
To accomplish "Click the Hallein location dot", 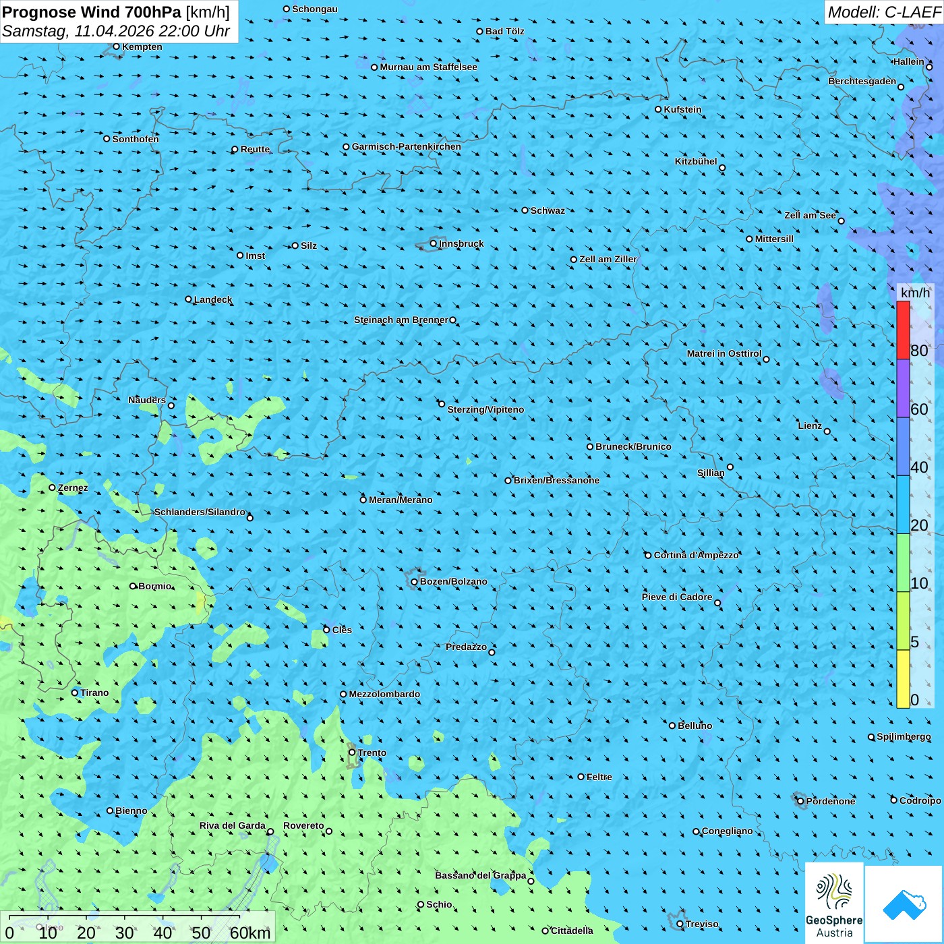I will coord(929,67).
